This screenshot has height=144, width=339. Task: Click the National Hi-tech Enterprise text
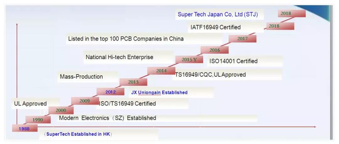(119, 57)
